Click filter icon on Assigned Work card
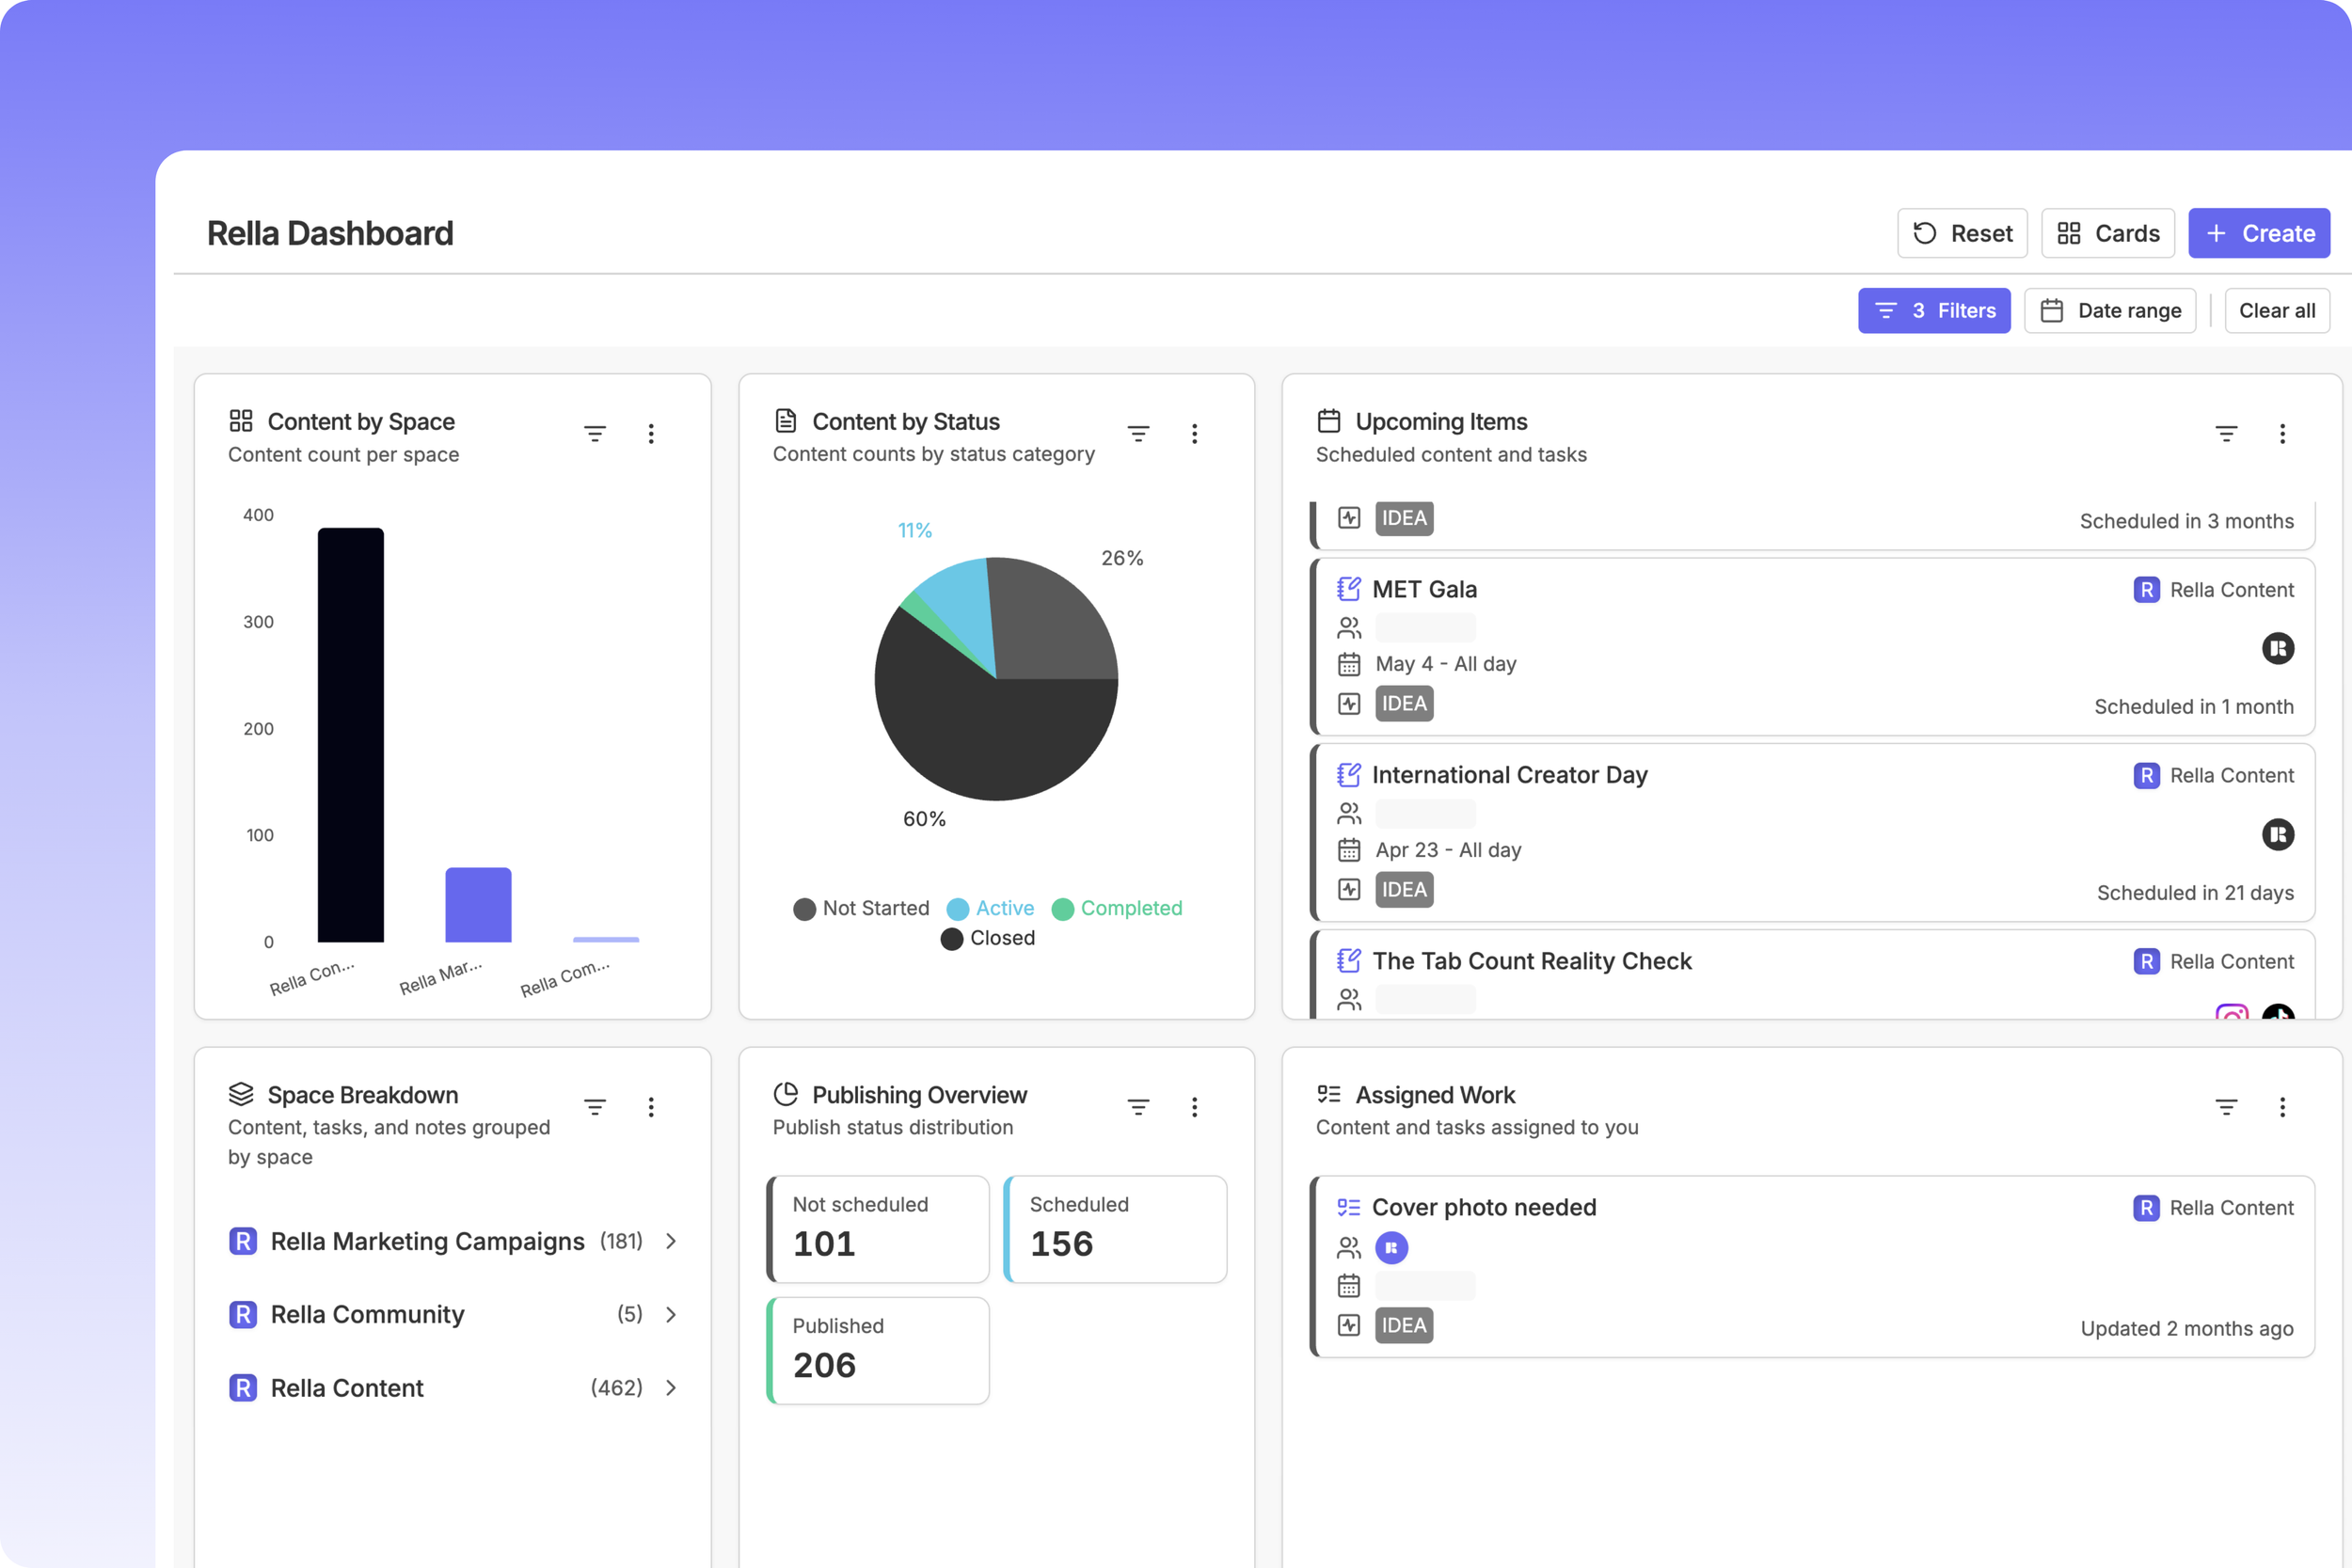 coord(2226,1106)
